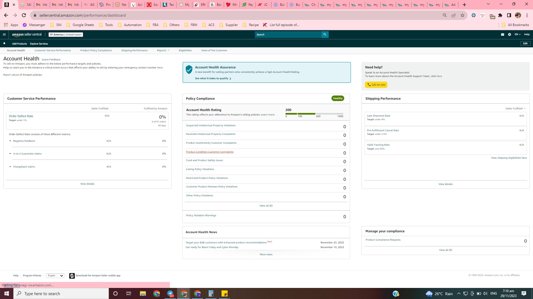Open the Apps shortcut in bookmarks bar
The width and height of the screenshot is (533, 299).
pos(11,25)
